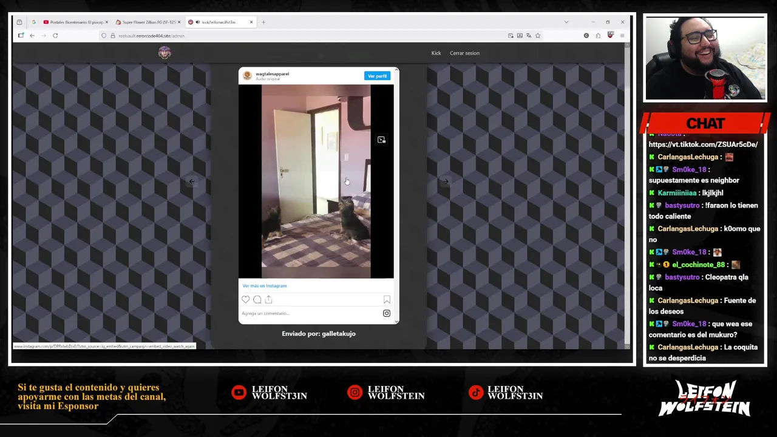Click Cerrar sesion in the header

point(464,53)
